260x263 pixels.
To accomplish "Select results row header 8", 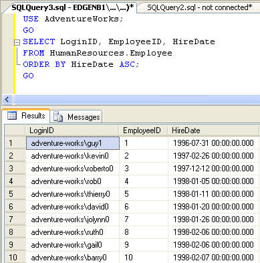I will pos(15,232).
